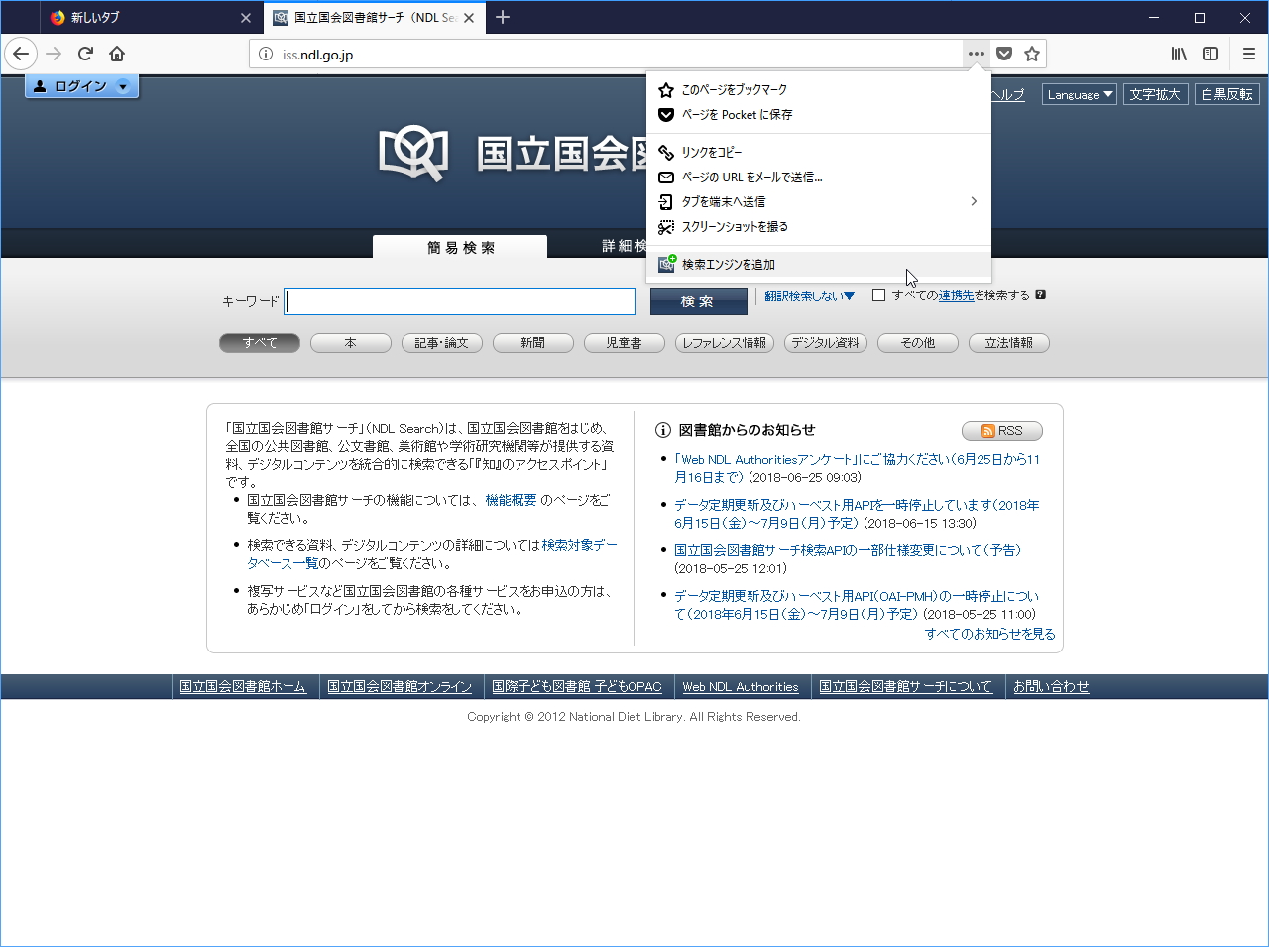Filter search by その他
The width and height of the screenshot is (1269, 947).
click(x=918, y=343)
